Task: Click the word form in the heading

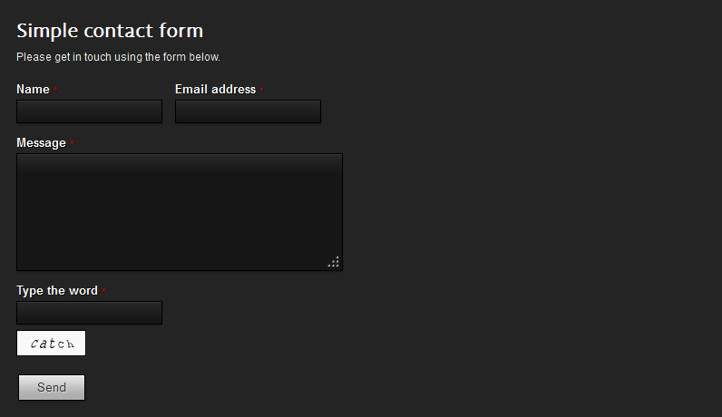Action: coord(181,31)
